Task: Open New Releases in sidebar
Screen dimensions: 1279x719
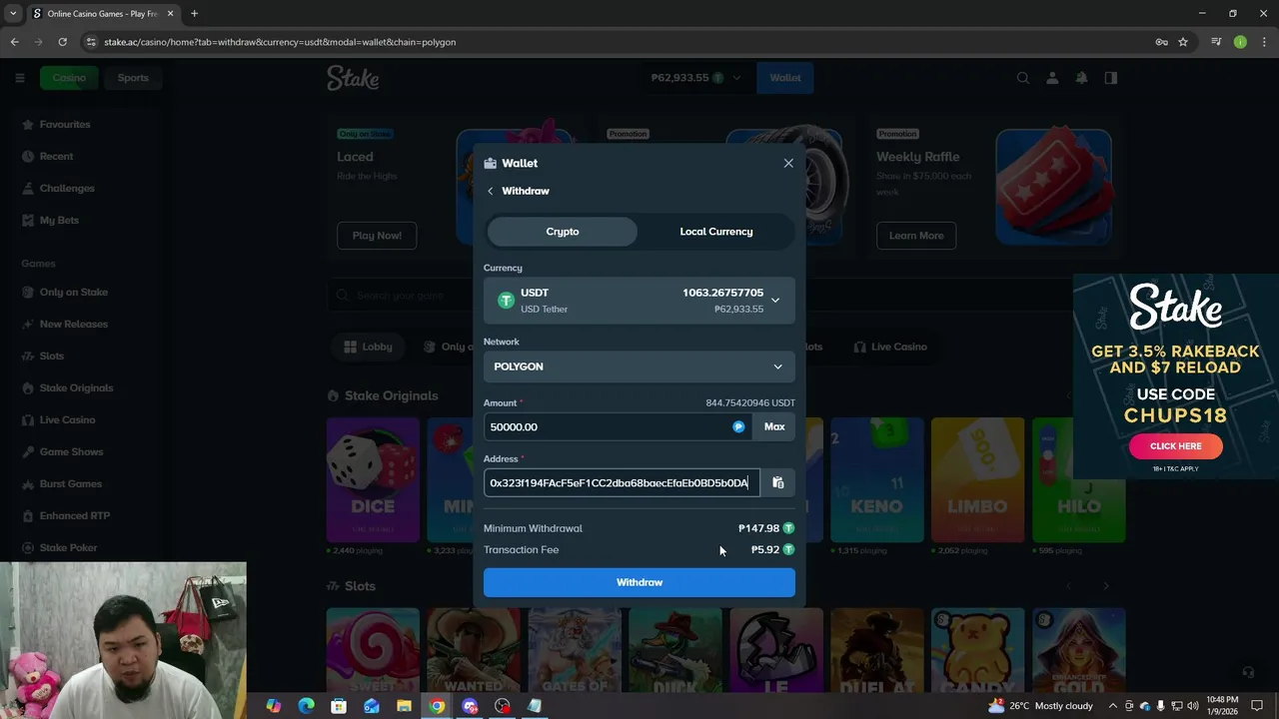Action: coord(73,325)
